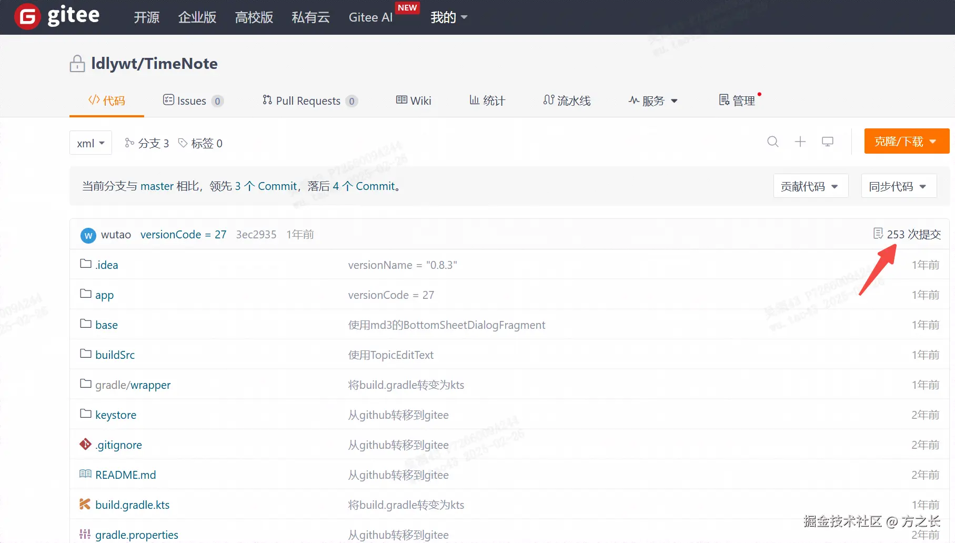Click the gradle.properties file icon
The image size is (955, 543).
pos(85,534)
